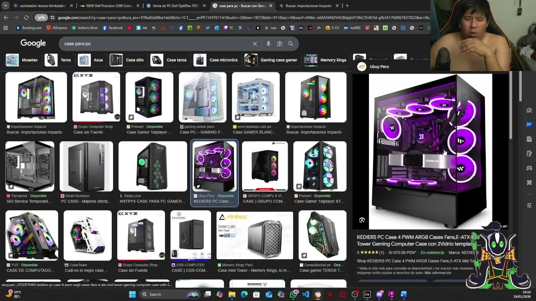
Task: Open the large KEDIERS purple case preview image
Action: coord(430,151)
